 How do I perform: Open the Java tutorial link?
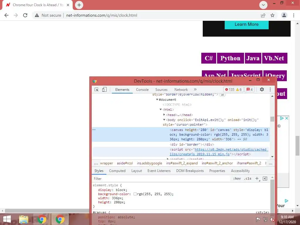click(253, 58)
